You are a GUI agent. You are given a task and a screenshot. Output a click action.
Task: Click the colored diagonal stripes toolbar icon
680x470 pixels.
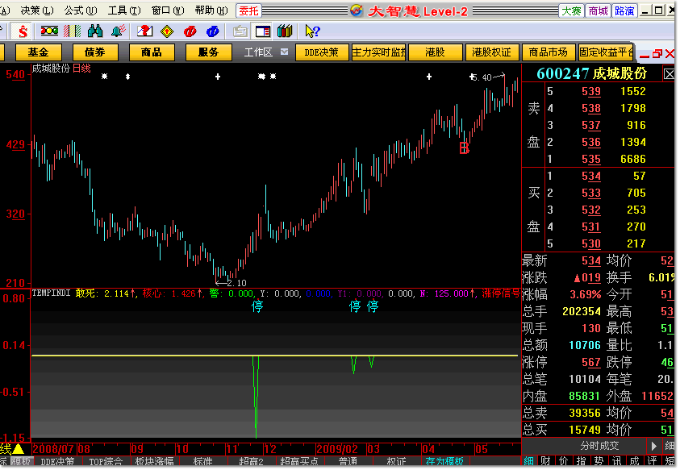[73, 31]
